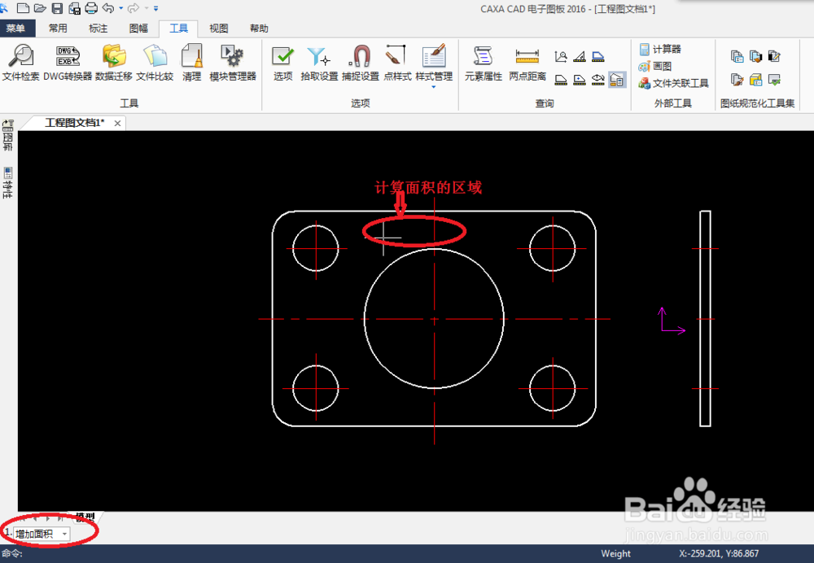Open a file with the folder icon
This screenshot has height=563, width=814.
[x=40, y=8]
